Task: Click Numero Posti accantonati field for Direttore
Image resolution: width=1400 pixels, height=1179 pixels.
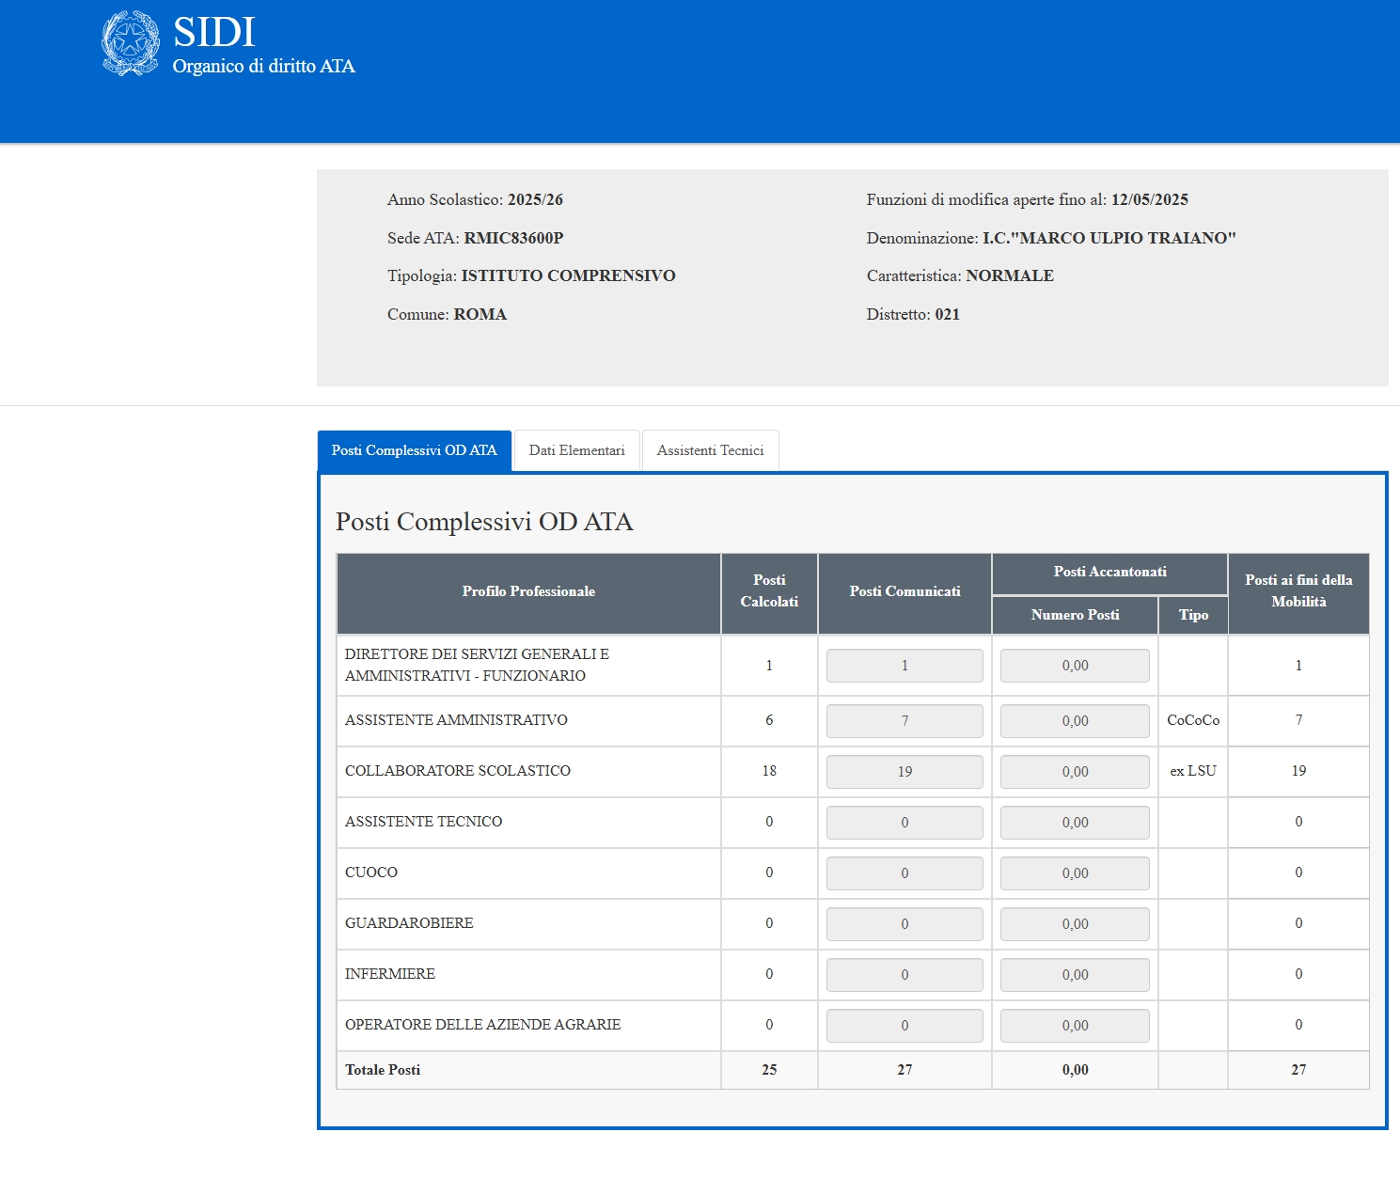Action: [1075, 666]
